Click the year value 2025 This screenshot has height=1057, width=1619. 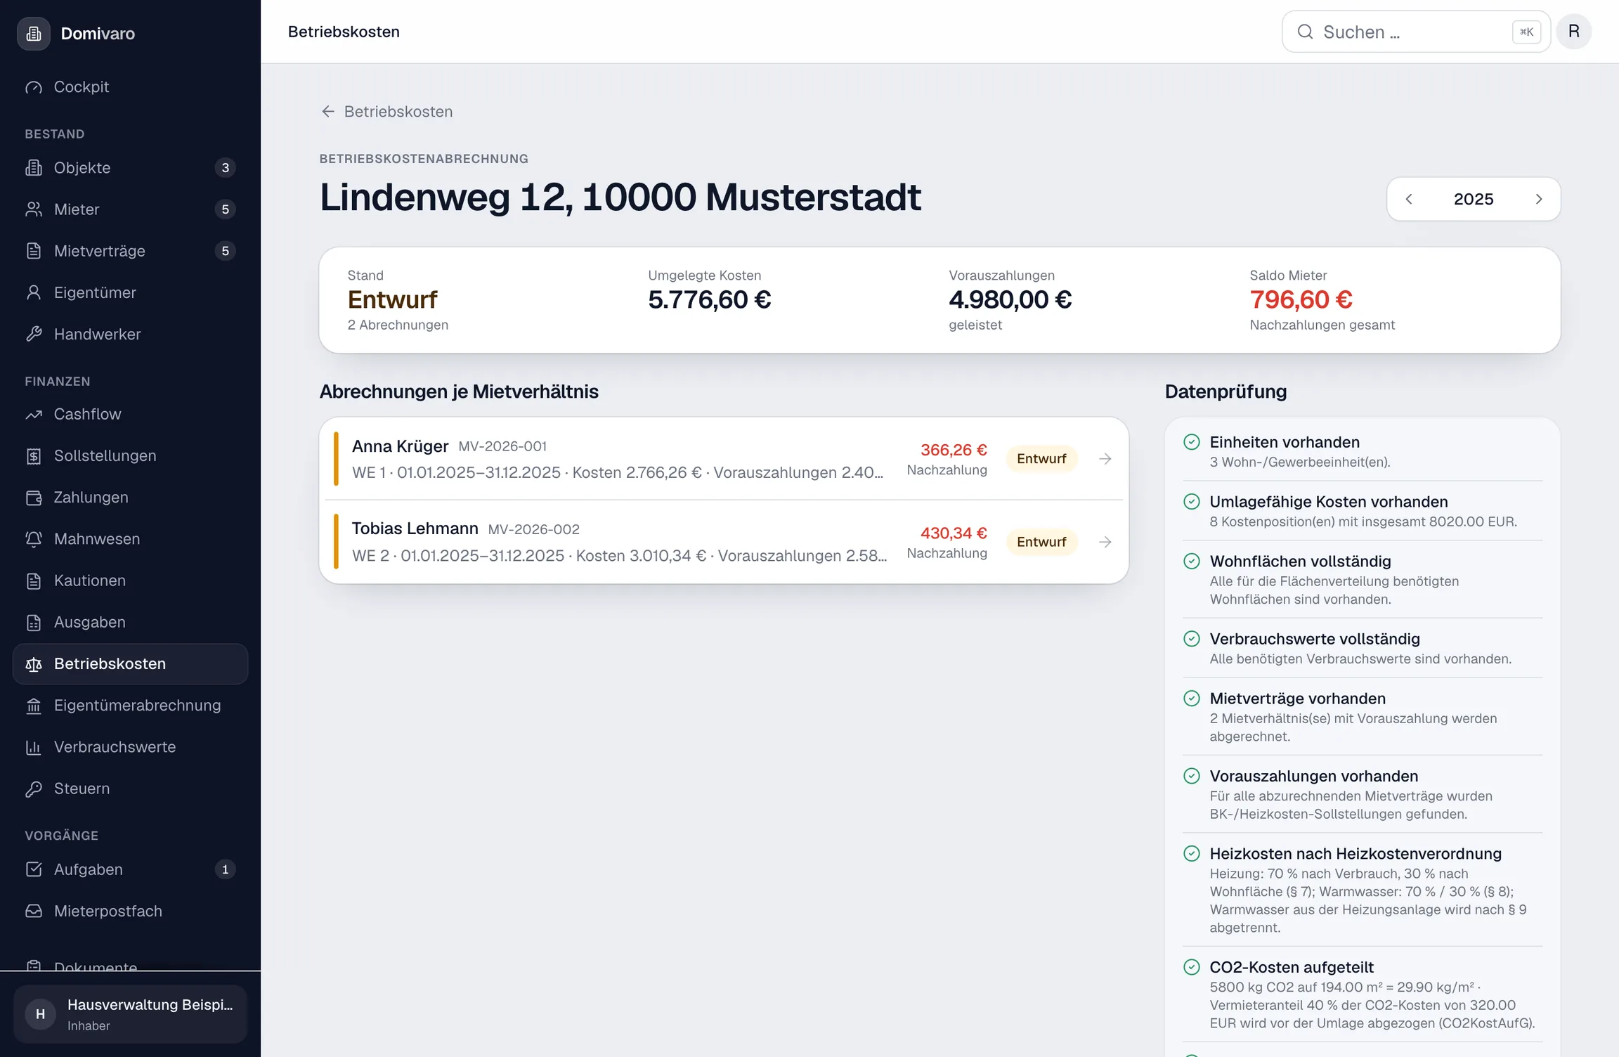[x=1474, y=199]
